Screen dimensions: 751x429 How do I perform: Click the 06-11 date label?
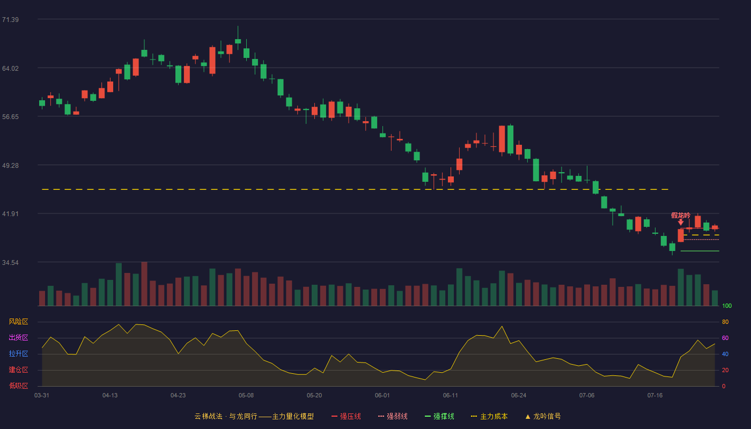tap(451, 395)
